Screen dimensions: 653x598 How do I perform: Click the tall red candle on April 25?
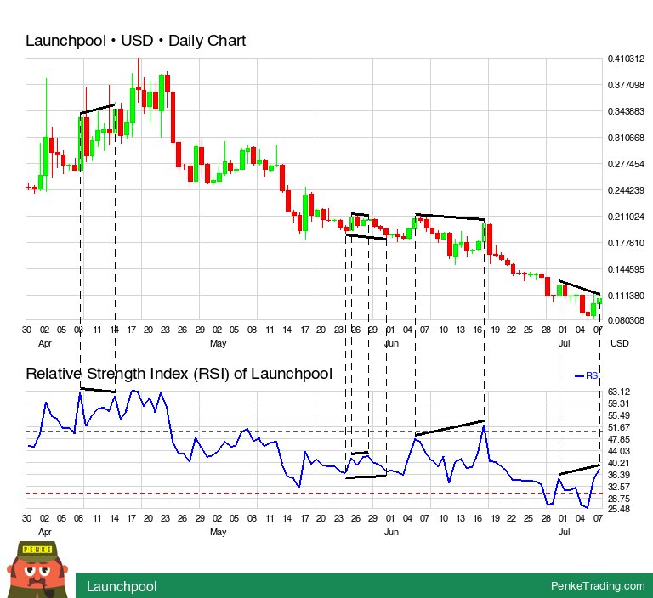tap(173, 117)
